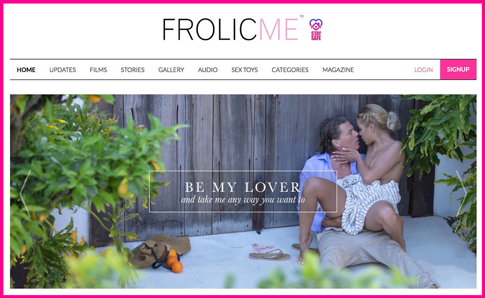This screenshot has width=485, height=298.
Task: Click the Stay Safe heart badge
Action: pos(316,30)
